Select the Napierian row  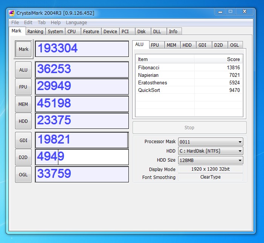[x=189, y=75]
